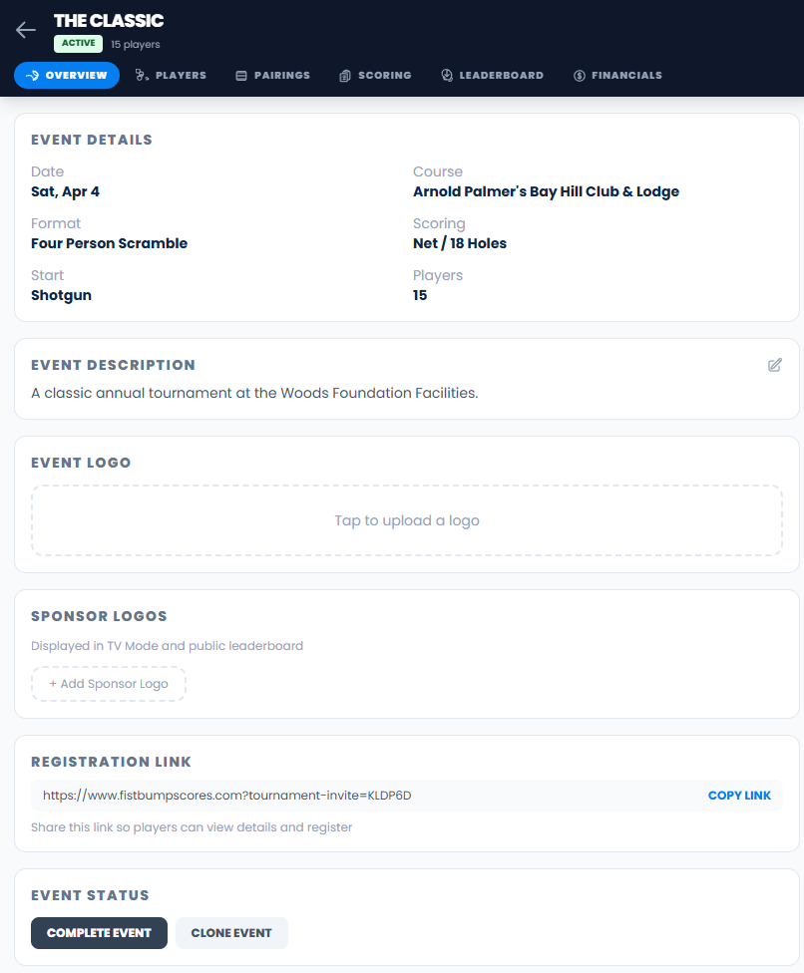Click the Players tab icon

pos(142,76)
